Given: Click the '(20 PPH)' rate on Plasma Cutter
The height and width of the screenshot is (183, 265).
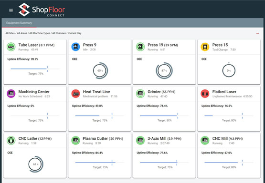Looking at the screenshot, I should (116, 139).
